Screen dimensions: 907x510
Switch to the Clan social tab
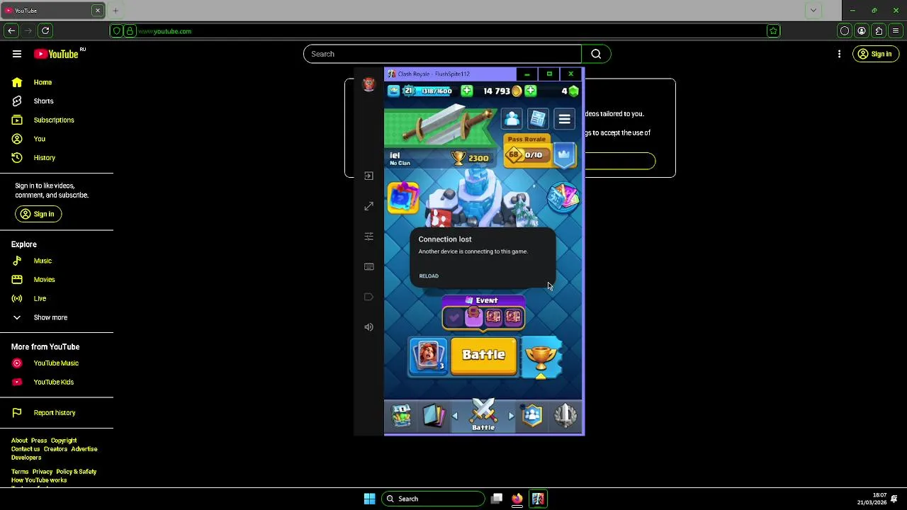[532, 416]
